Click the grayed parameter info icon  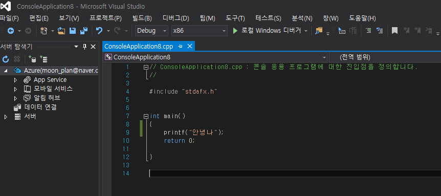[353, 31]
